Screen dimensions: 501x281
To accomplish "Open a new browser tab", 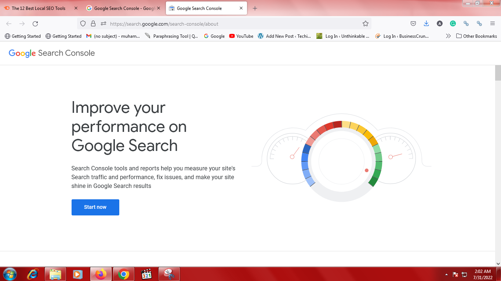I will [x=255, y=8].
